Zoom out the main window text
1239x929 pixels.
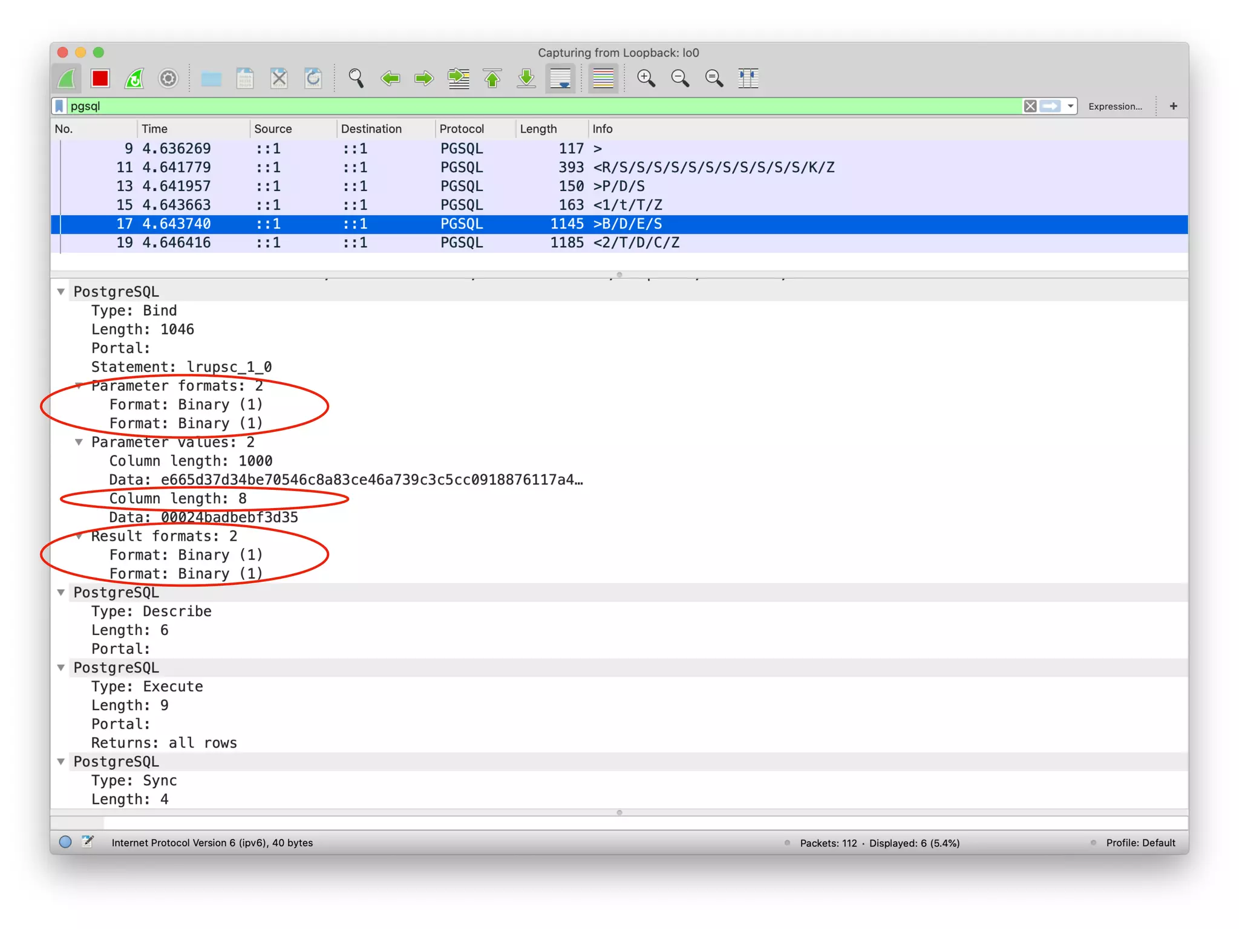click(x=680, y=78)
